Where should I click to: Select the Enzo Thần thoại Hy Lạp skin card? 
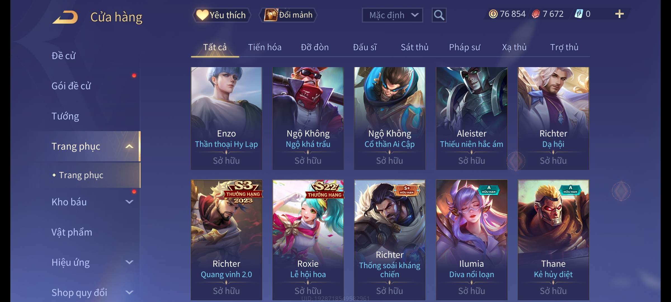click(x=226, y=118)
